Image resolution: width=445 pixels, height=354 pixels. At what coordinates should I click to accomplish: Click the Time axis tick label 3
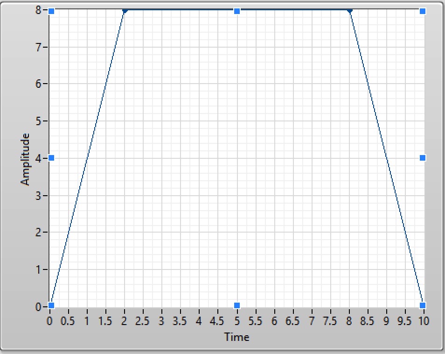pos(161,321)
